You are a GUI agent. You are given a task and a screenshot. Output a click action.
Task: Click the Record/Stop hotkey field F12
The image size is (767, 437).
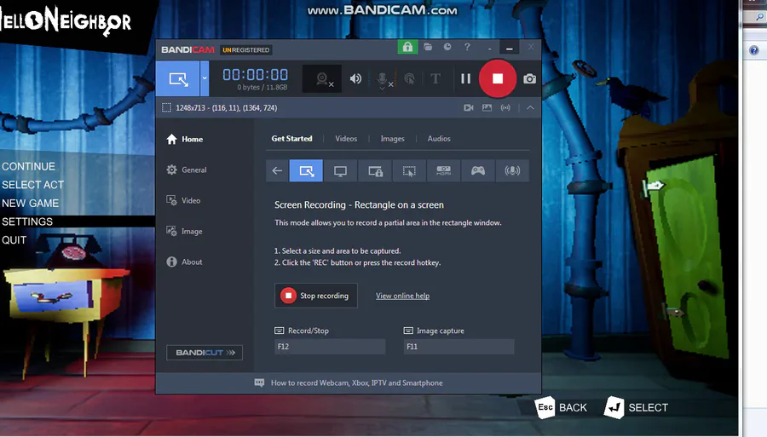[330, 347]
